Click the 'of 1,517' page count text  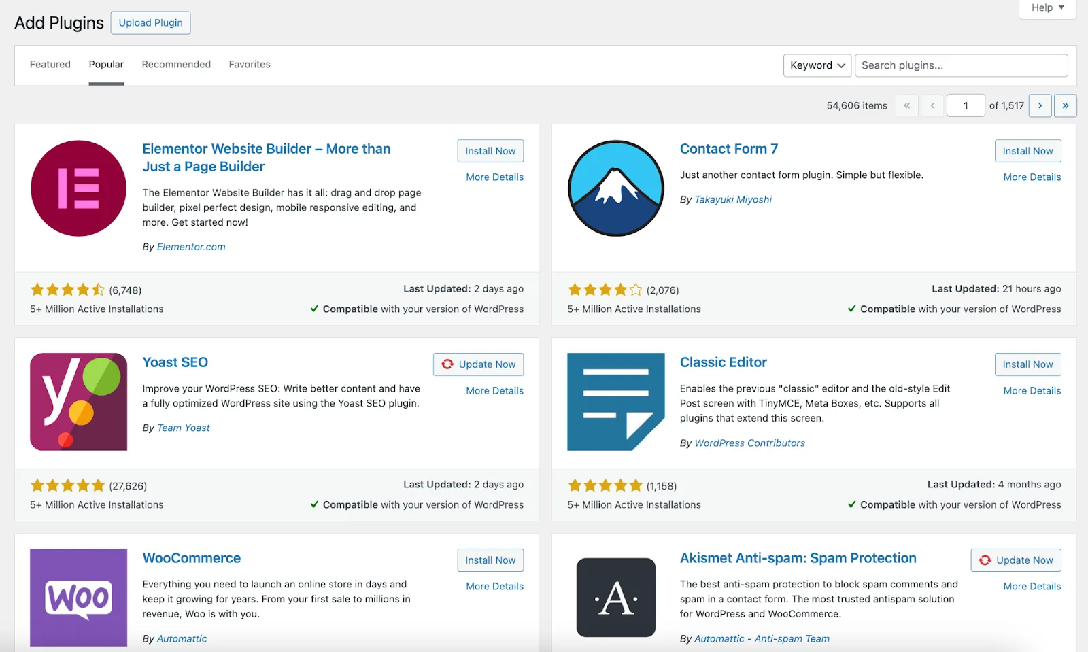pos(1007,106)
